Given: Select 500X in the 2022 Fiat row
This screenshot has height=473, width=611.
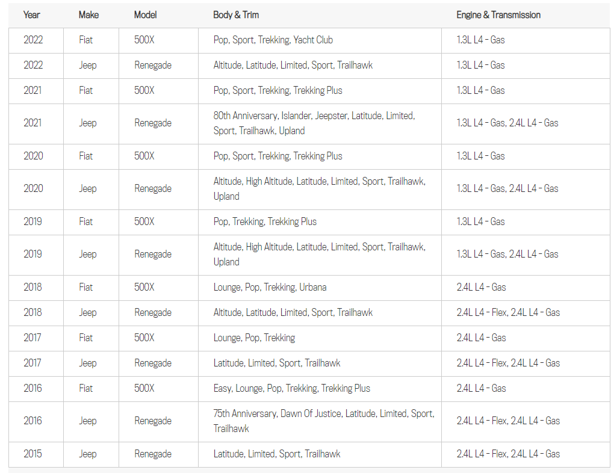Looking at the screenshot, I should [x=144, y=40].
